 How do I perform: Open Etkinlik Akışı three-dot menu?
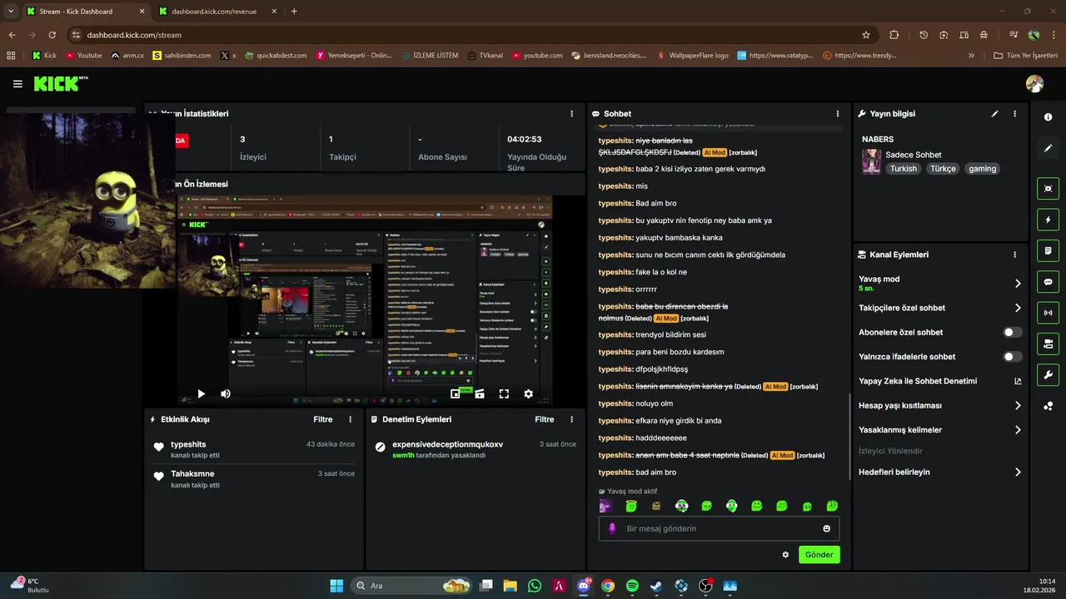[x=350, y=419]
